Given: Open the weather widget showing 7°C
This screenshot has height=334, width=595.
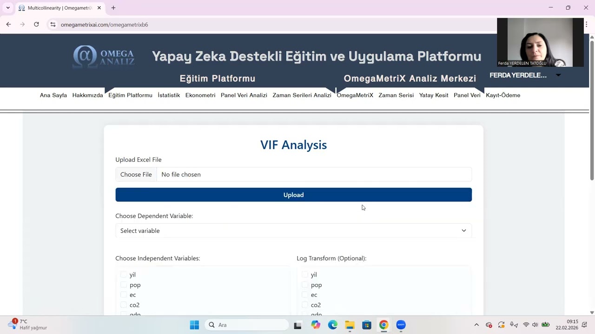Looking at the screenshot, I should [x=28, y=324].
